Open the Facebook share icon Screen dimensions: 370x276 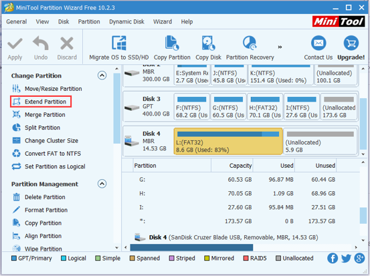coord(333,258)
